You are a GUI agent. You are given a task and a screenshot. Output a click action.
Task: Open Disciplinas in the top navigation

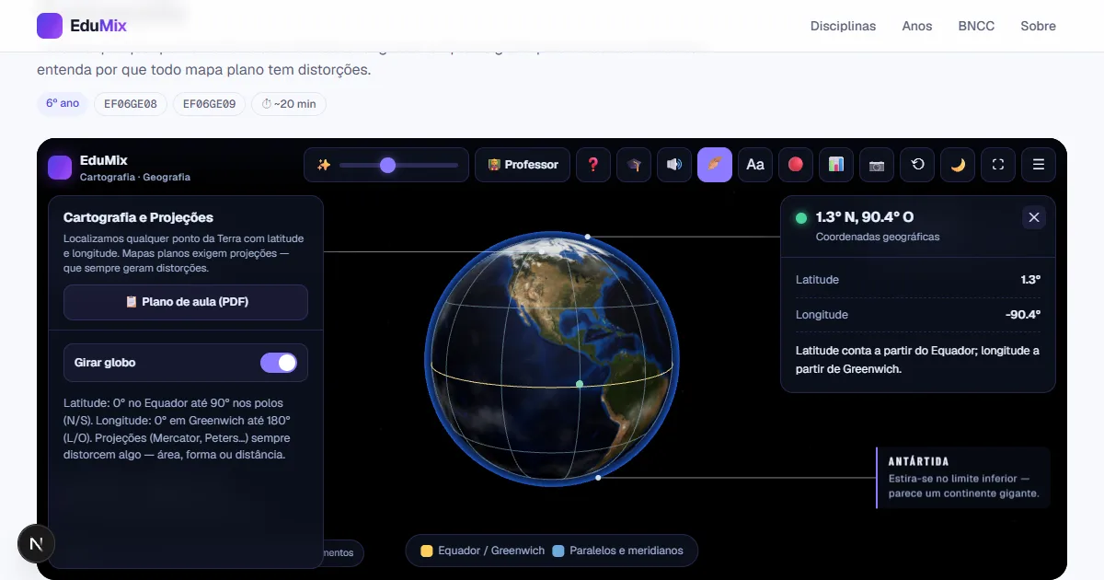click(x=843, y=26)
